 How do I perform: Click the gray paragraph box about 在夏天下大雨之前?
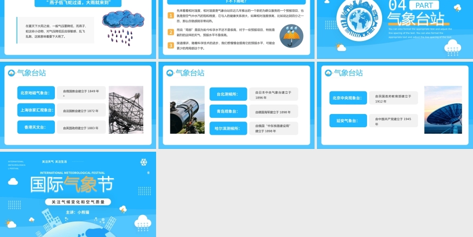point(55,30)
